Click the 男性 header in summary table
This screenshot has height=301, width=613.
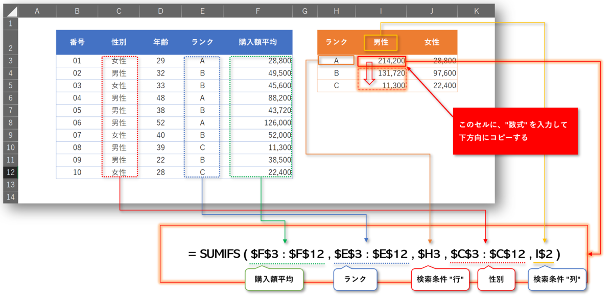pos(381,42)
